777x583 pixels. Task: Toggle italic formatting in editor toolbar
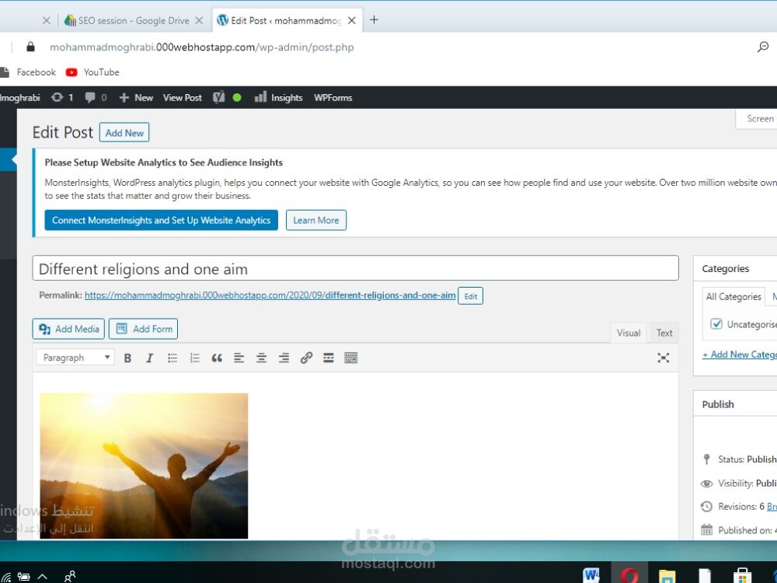(149, 358)
